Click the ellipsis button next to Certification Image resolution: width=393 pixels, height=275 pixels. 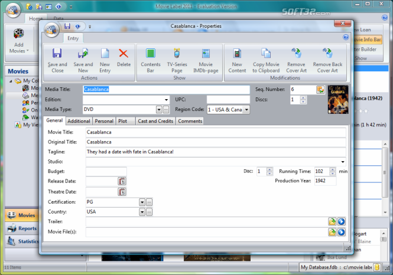coord(149,202)
